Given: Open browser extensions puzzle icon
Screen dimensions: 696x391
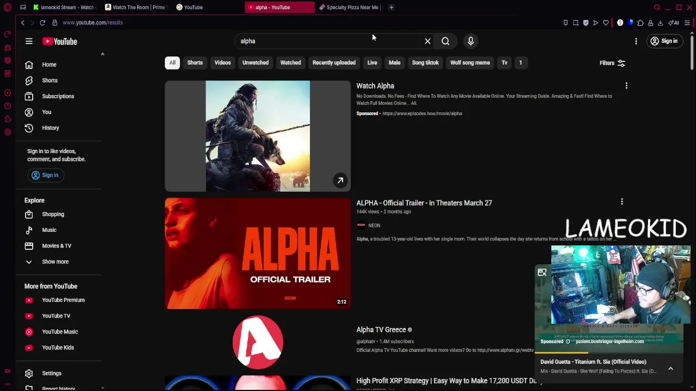Looking at the screenshot, I should pyautogui.click(x=640, y=23).
